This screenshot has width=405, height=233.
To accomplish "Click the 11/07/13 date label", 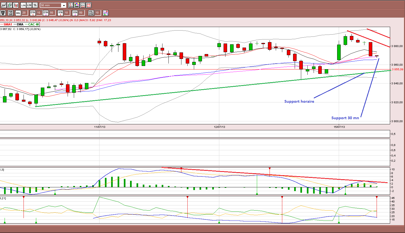I will (x=100, y=127).
